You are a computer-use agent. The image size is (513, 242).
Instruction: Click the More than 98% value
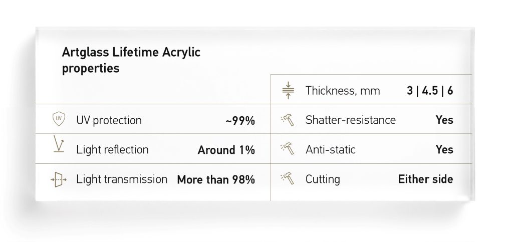(216, 179)
